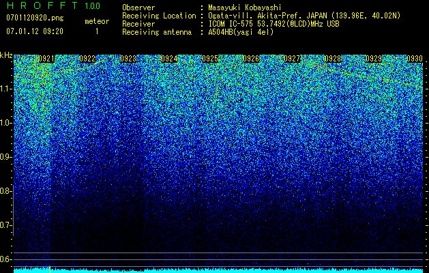This screenshot has height=273, width=429.
Task: Click the 0923 time marker
Action: pyautogui.click(x=128, y=59)
